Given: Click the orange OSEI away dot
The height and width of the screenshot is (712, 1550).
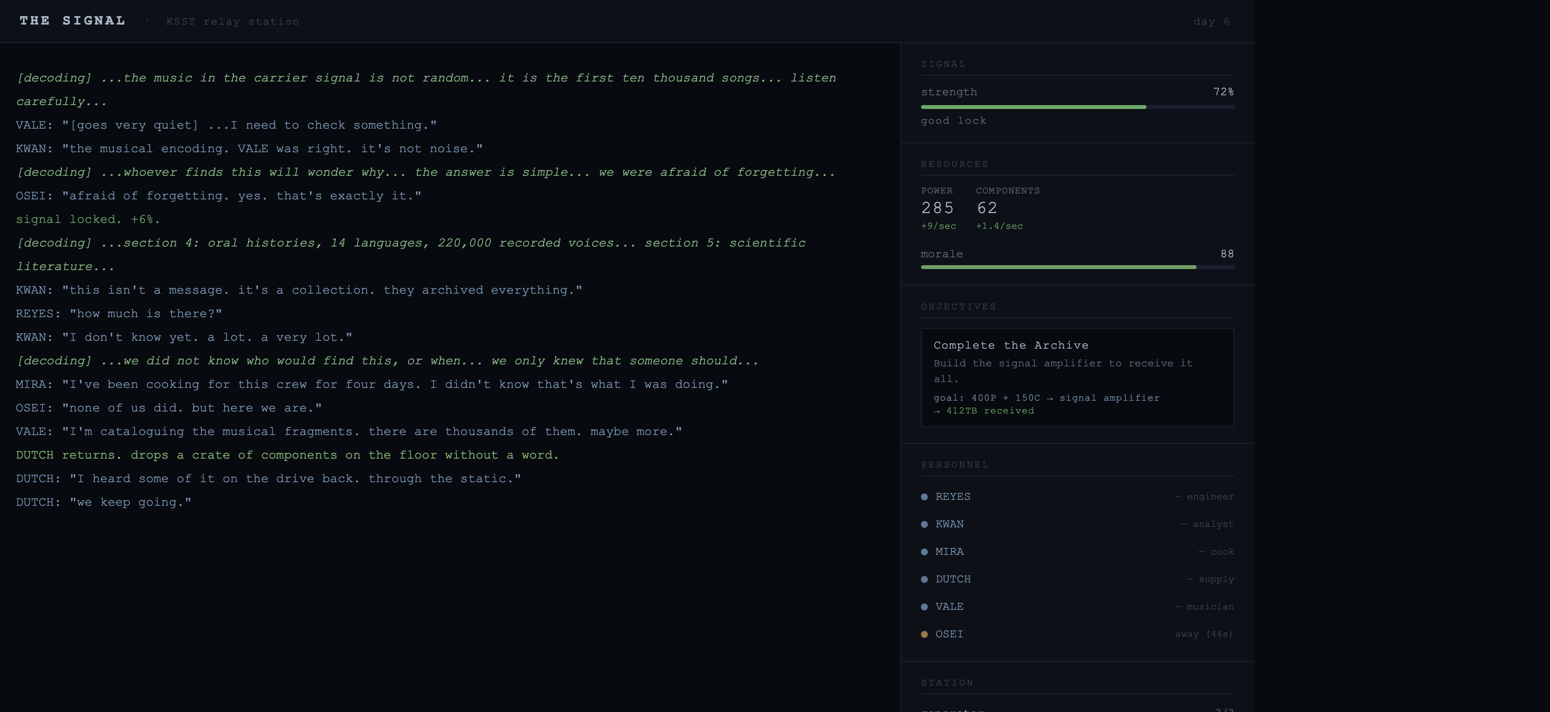Looking at the screenshot, I should [924, 634].
